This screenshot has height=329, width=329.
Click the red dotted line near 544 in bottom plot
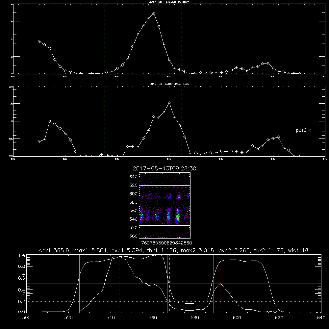(119, 283)
